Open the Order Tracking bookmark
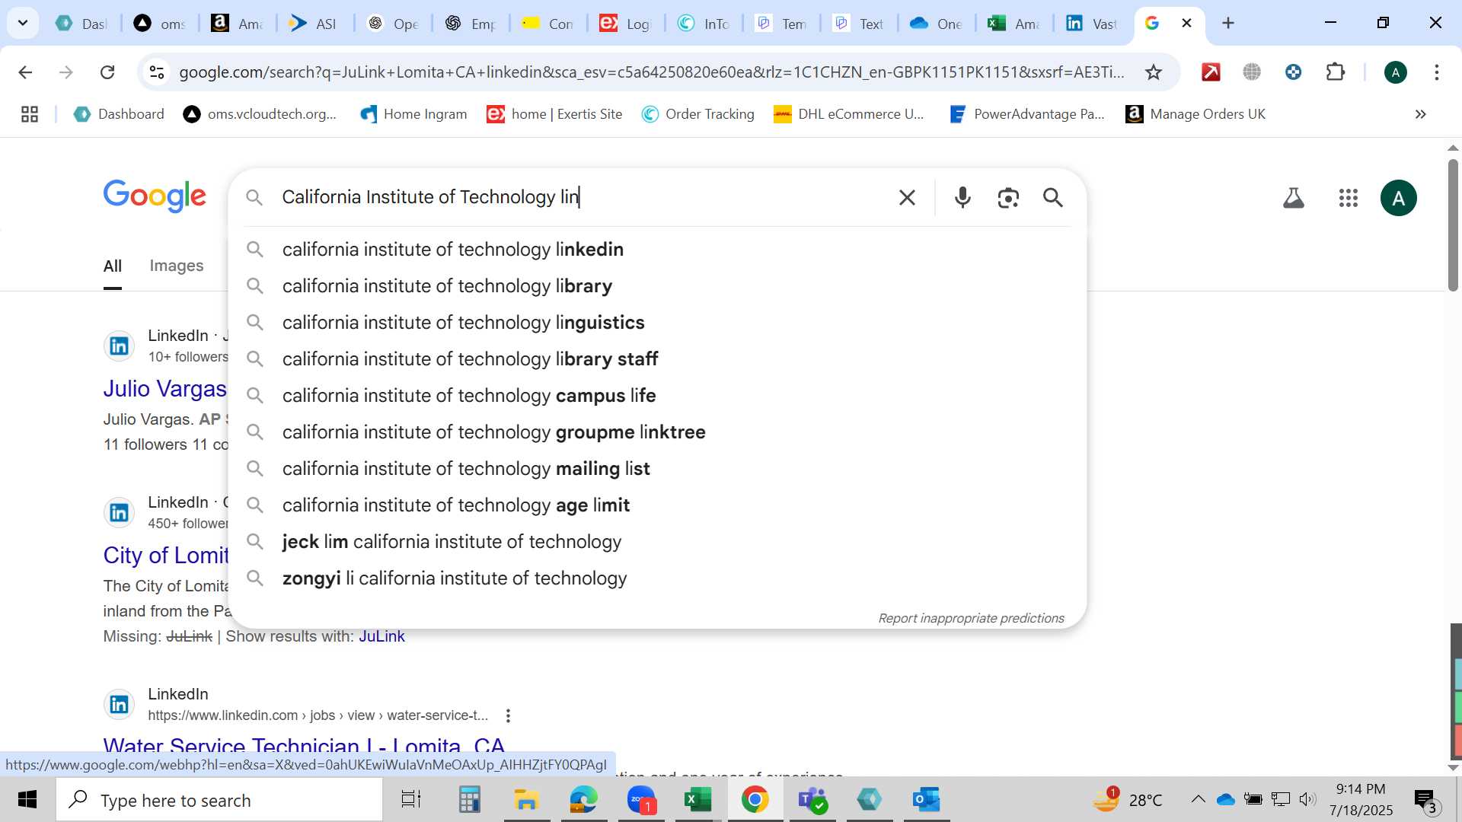1462x822 pixels. click(x=698, y=114)
